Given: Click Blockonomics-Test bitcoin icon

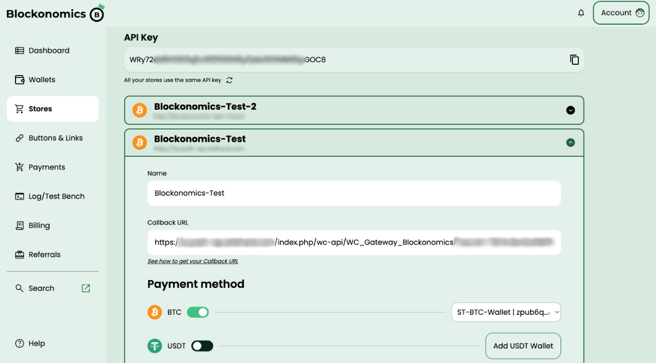Looking at the screenshot, I should (140, 142).
